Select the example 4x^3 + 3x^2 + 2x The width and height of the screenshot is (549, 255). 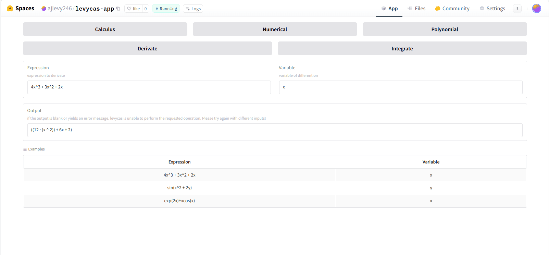179,175
